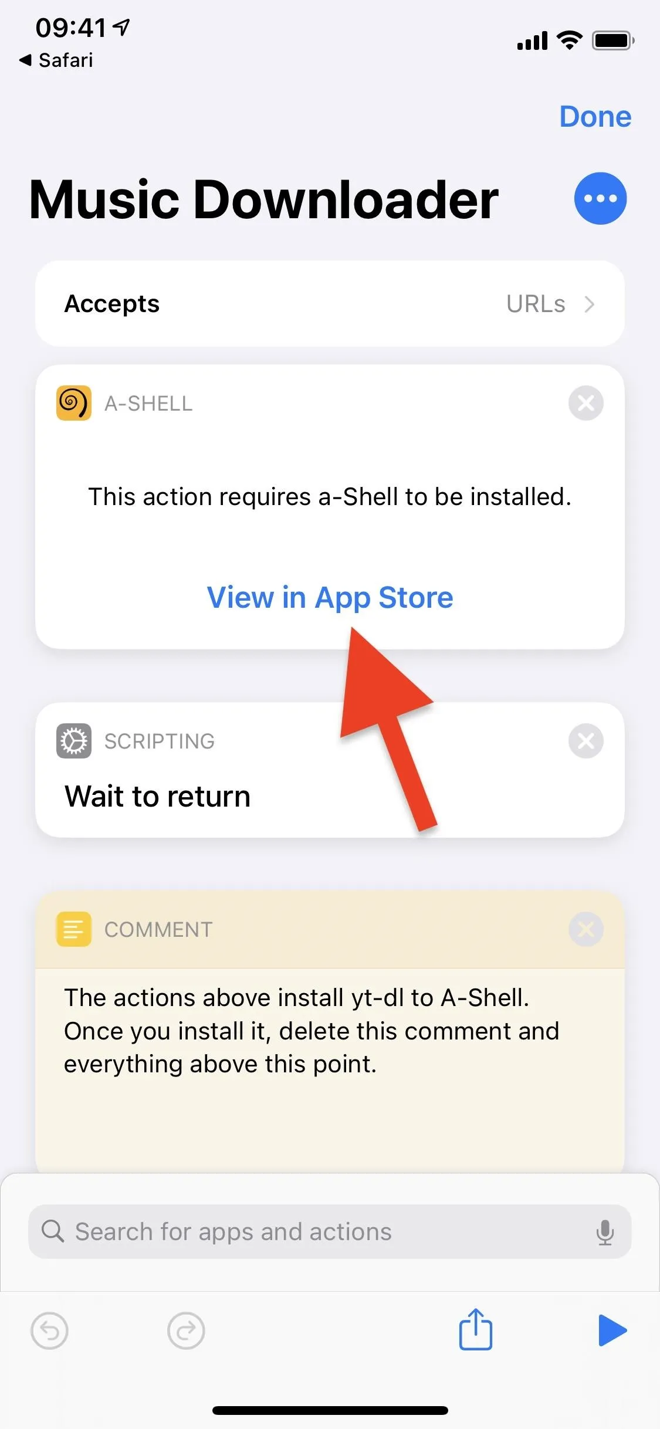Edit the comment text about yt-dl
This screenshot has height=1429, width=660.
point(311,1031)
